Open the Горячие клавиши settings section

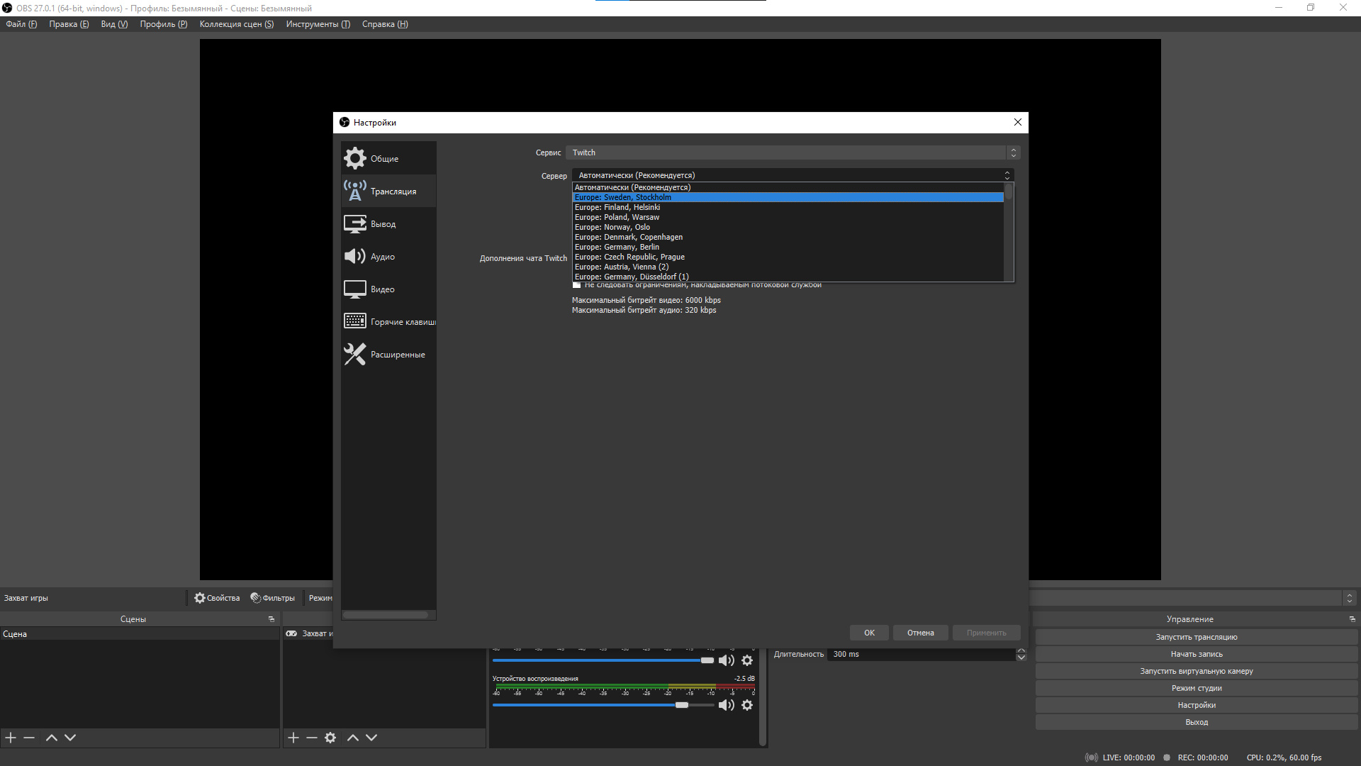388,321
